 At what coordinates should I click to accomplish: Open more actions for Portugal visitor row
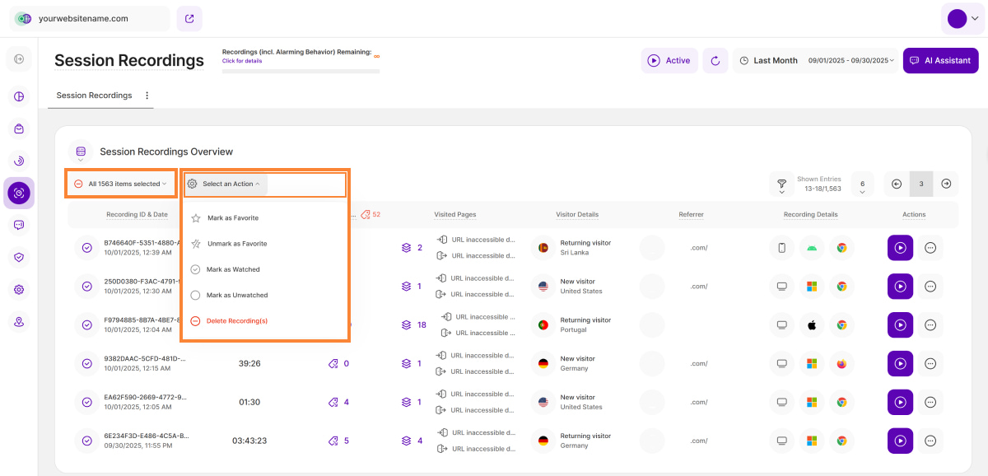click(930, 324)
